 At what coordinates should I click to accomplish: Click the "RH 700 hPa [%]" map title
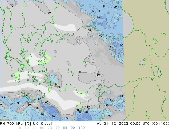point(15,124)
